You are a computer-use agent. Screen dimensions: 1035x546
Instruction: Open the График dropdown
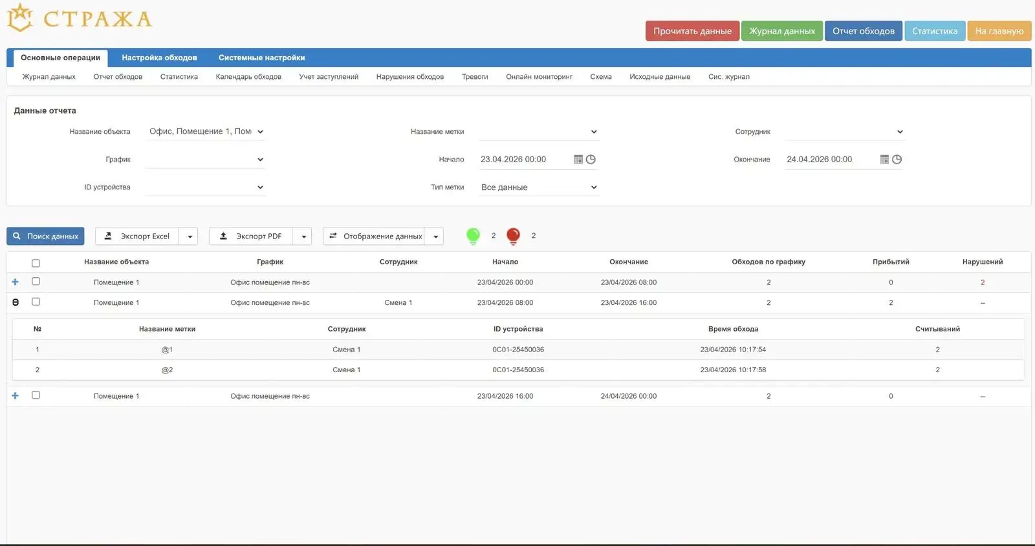pos(206,160)
